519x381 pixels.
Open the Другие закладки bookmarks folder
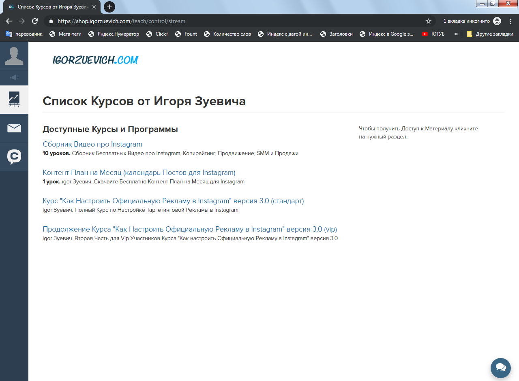click(490, 34)
